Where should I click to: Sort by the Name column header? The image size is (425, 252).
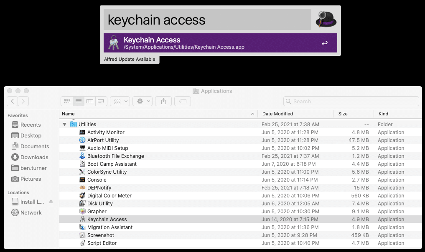pyautogui.click(x=158, y=114)
